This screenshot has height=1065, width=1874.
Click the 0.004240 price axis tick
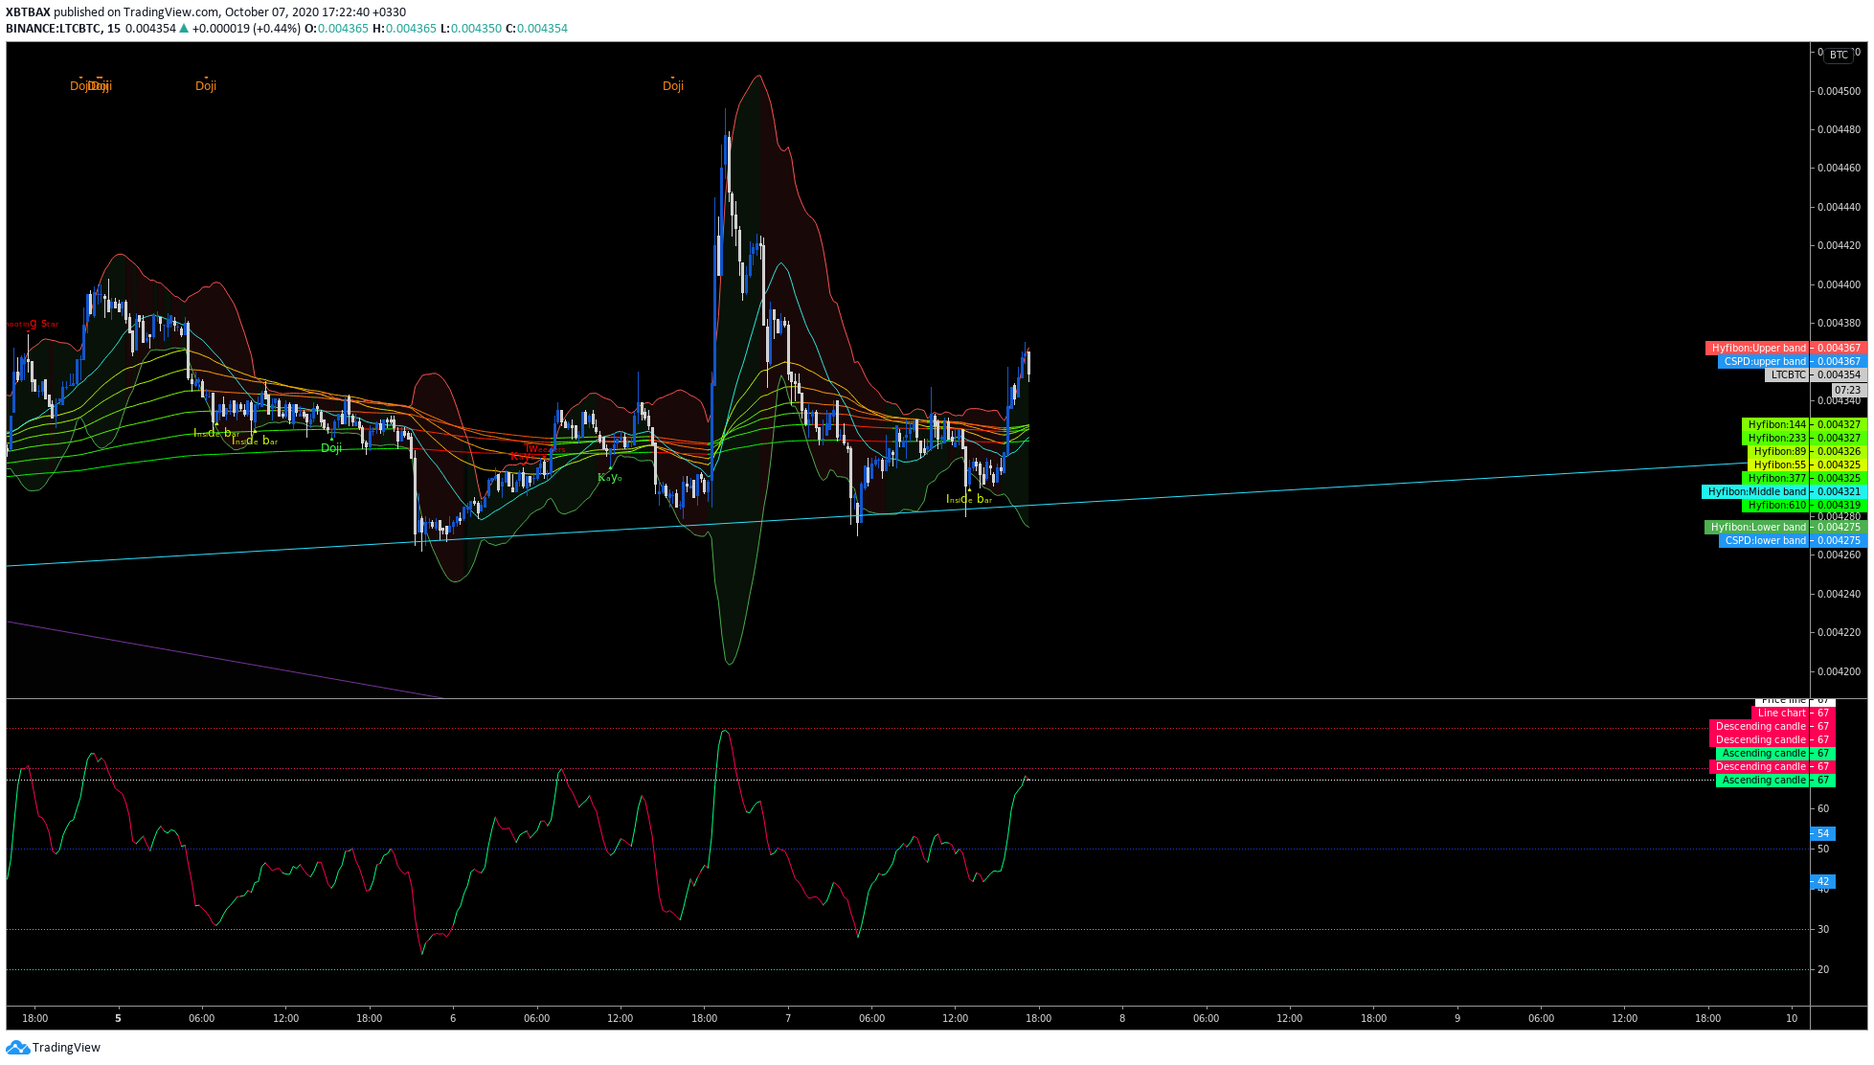[1839, 594]
